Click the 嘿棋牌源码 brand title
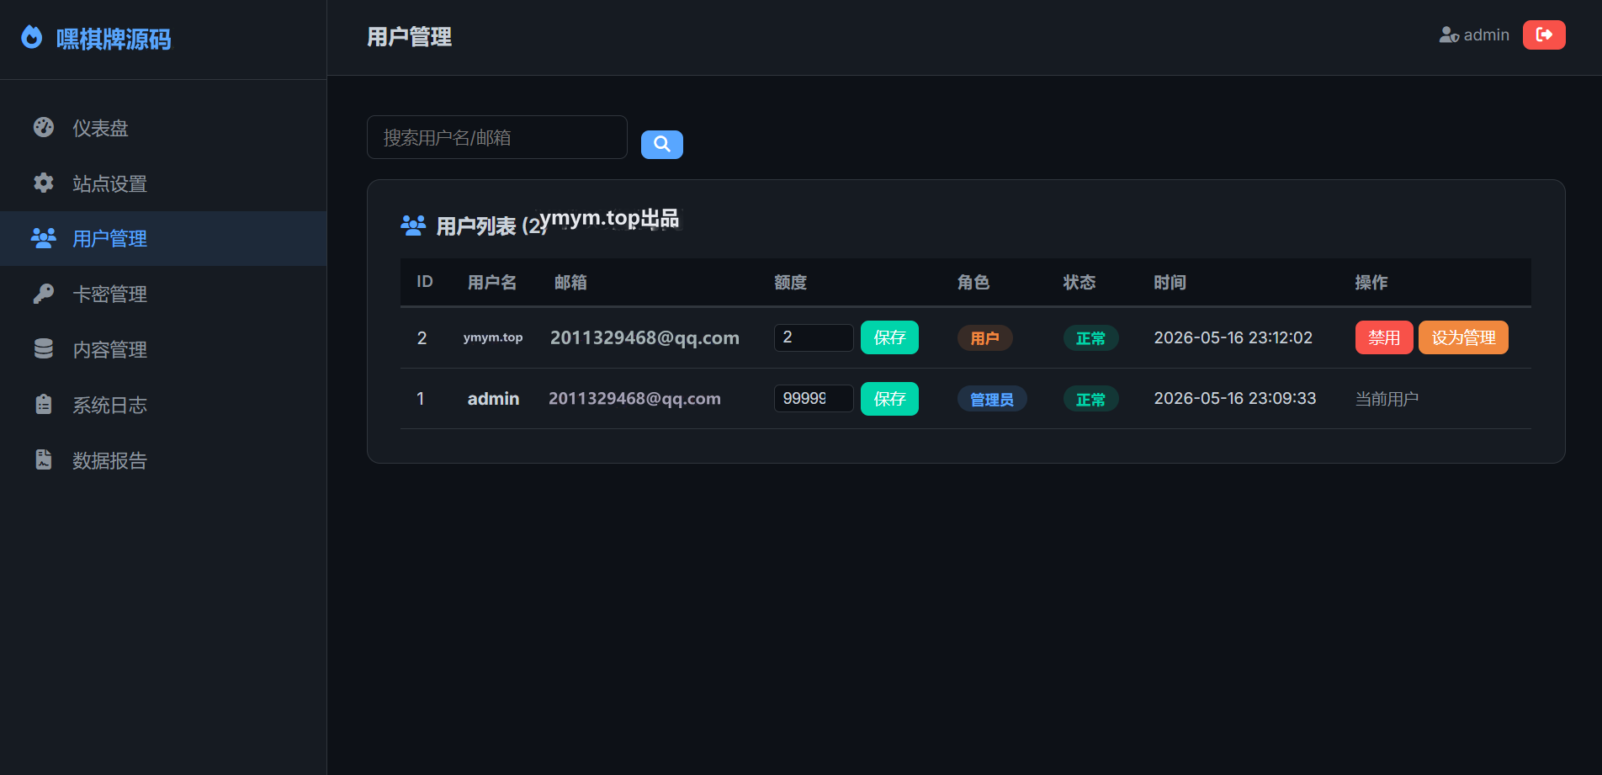The image size is (1602, 775). [x=114, y=39]
